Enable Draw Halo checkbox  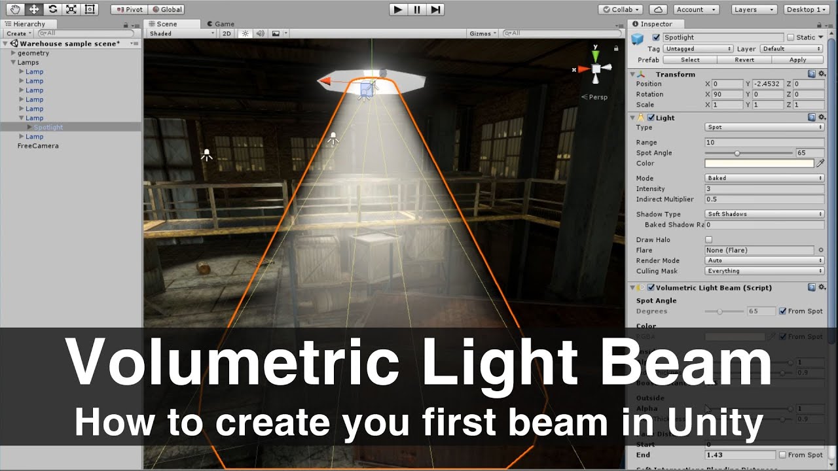click(x=708, y=239)
